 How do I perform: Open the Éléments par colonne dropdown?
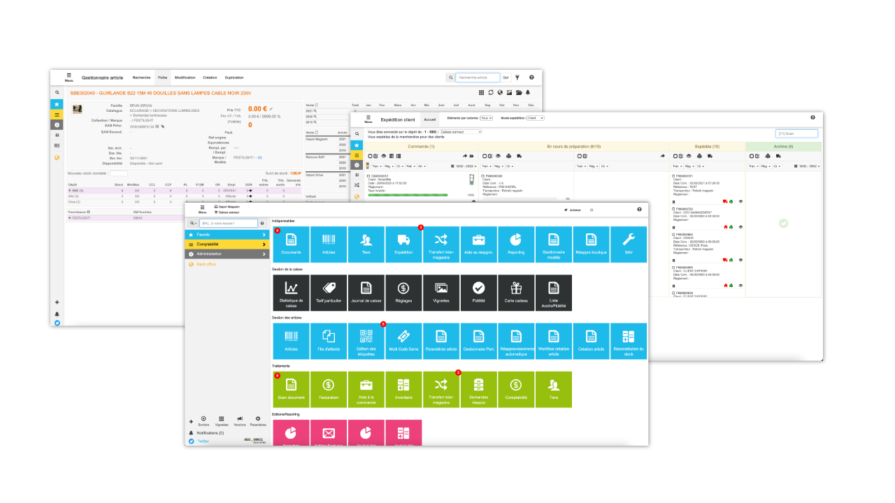[486, 118]
